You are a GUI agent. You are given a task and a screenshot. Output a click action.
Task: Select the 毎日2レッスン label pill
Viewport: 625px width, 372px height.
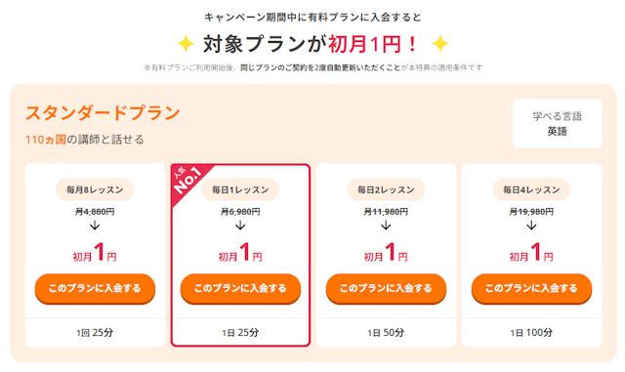pos(386,189)
